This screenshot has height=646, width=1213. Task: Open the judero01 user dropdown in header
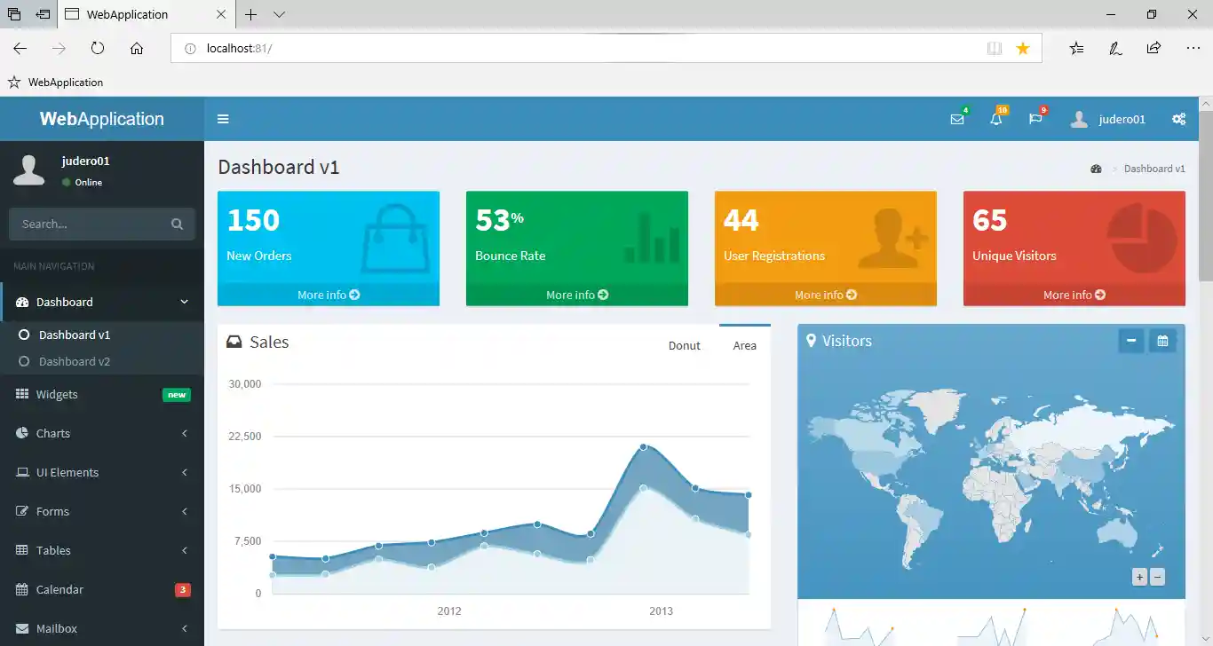1108,119
